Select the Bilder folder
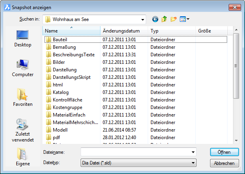Image resolution: width=245 pixels, height=174 pixels. [x=59, y=62]
